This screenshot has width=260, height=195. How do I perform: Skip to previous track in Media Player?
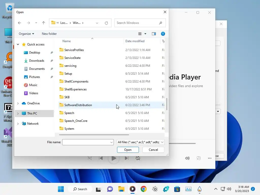tap(101, 158)
